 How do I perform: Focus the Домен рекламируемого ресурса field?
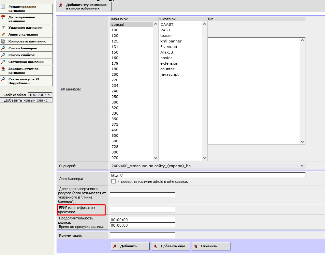[142, 195]
